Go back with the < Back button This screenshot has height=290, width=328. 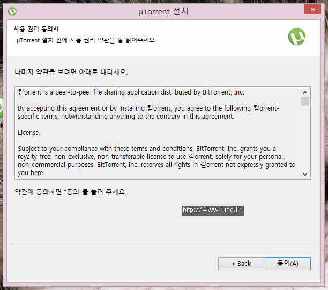pos(241,264)
